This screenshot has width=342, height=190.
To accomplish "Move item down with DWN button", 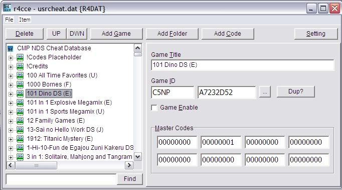I will coord(77,34).
